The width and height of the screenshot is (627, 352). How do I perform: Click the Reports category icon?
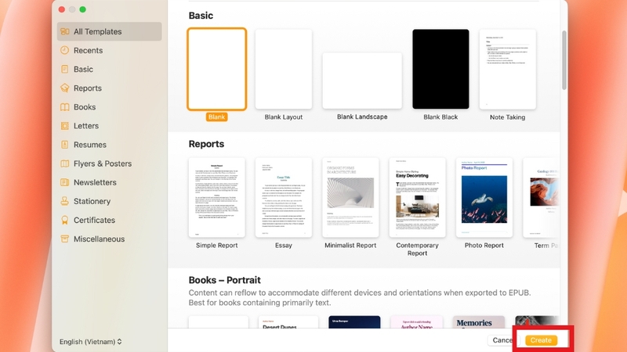tap(65, 88)
